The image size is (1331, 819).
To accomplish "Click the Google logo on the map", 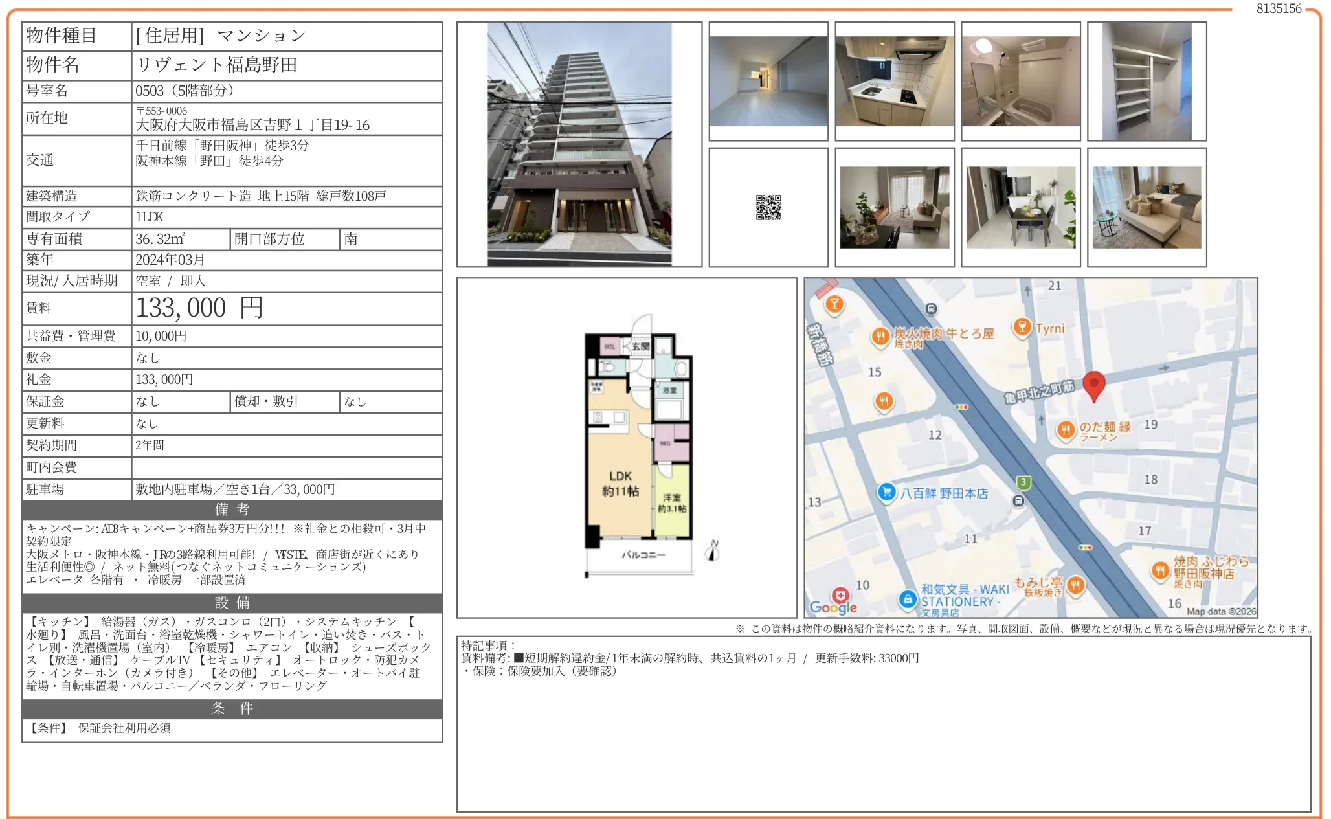I will (x=833, y=607).
